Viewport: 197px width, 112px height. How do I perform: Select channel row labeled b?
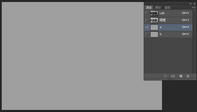pos(168,34)
